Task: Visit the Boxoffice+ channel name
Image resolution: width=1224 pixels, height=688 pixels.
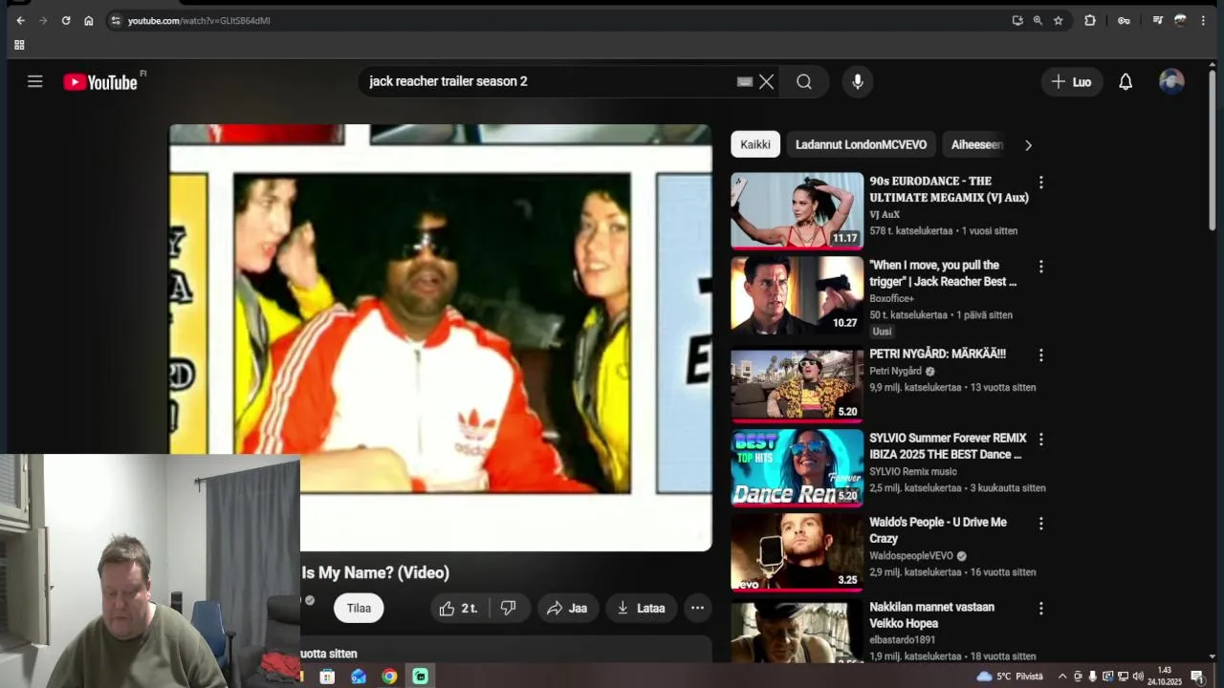Action: pos(892,298)
